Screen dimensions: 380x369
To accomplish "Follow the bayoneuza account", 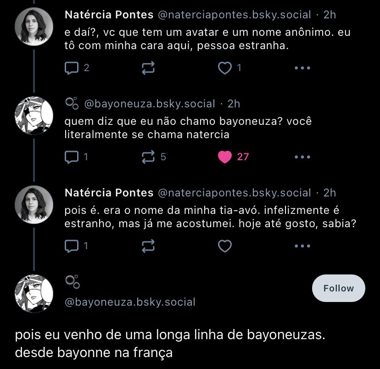I will (339, 288).
